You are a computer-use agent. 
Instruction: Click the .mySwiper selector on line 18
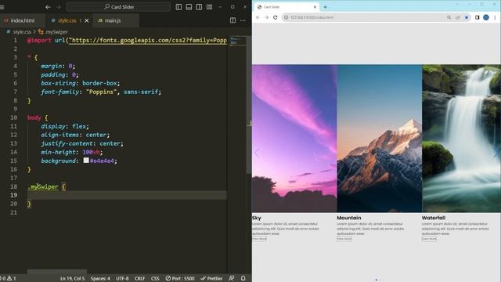(x=43, y=186)
